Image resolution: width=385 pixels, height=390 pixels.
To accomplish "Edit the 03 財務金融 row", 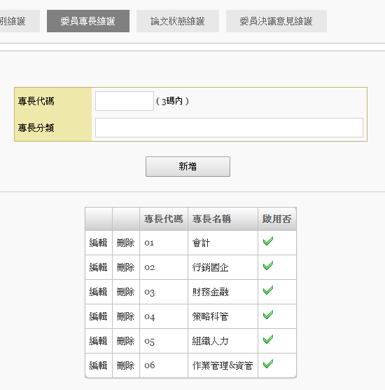I will click(x=98, y=292).
